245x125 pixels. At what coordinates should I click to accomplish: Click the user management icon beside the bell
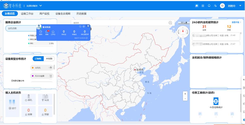point(215,6)
